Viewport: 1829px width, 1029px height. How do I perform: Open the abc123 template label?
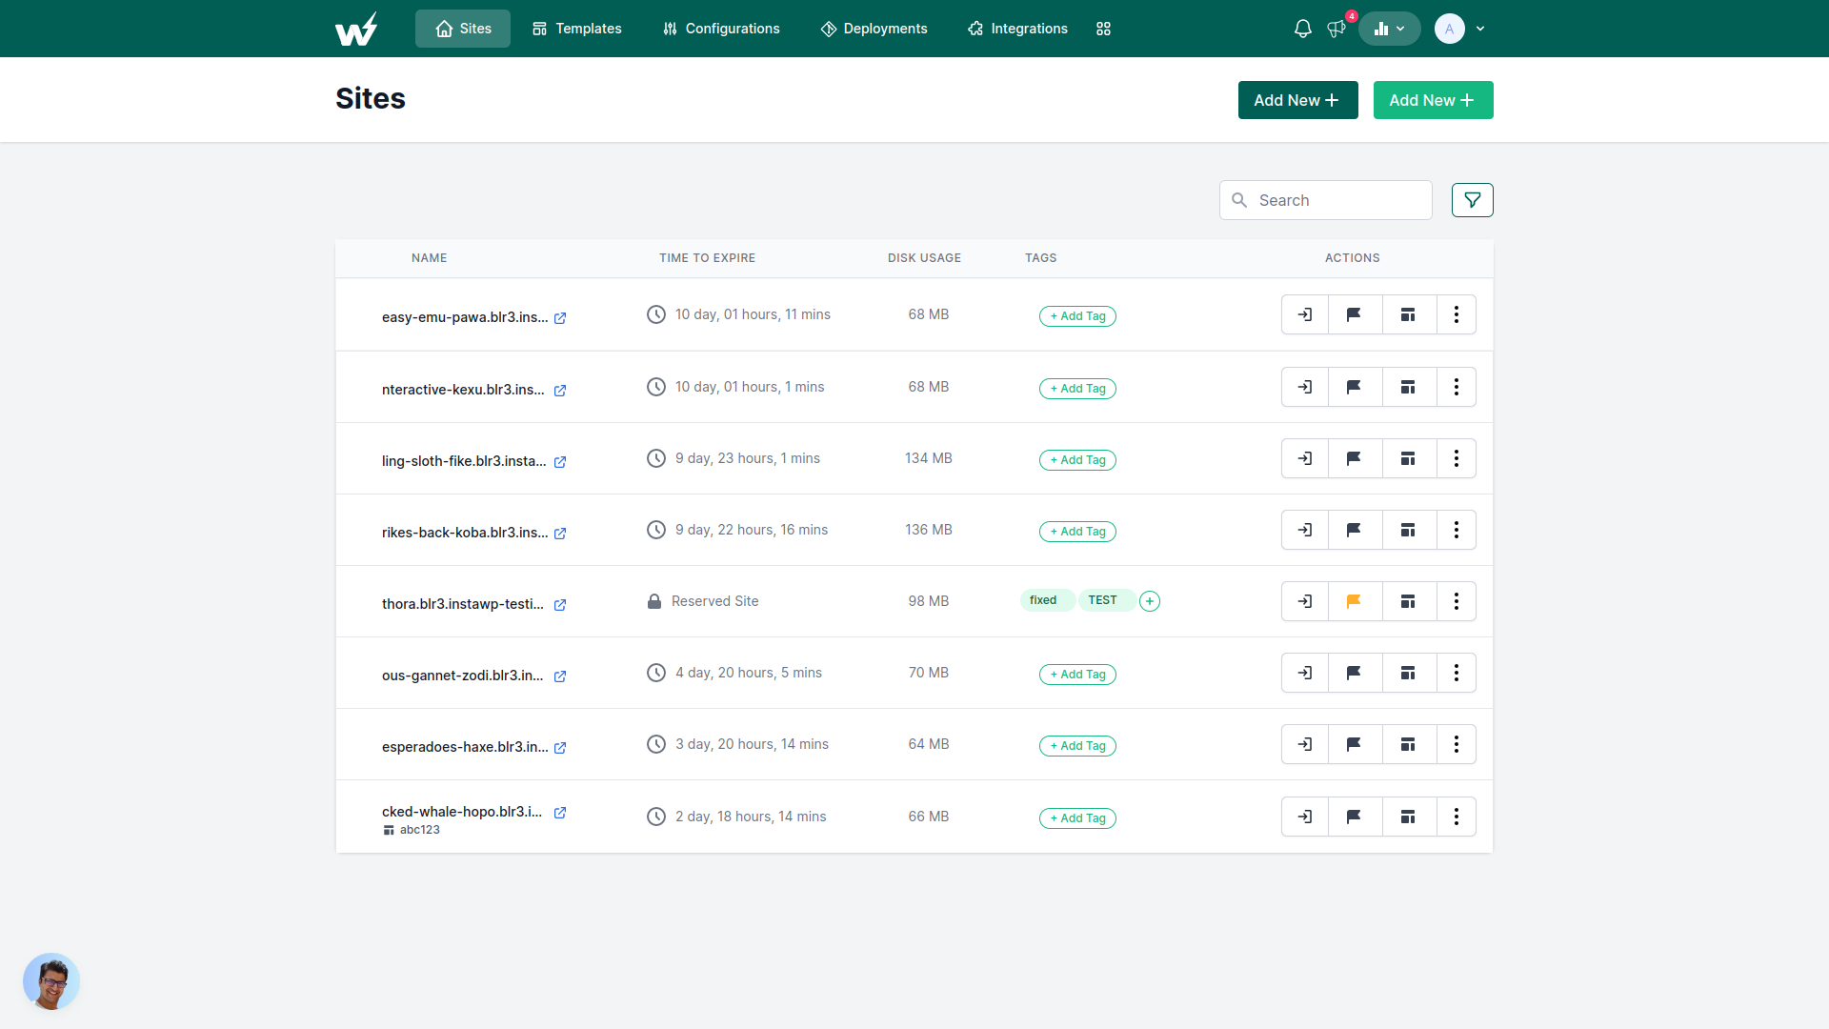412,830
